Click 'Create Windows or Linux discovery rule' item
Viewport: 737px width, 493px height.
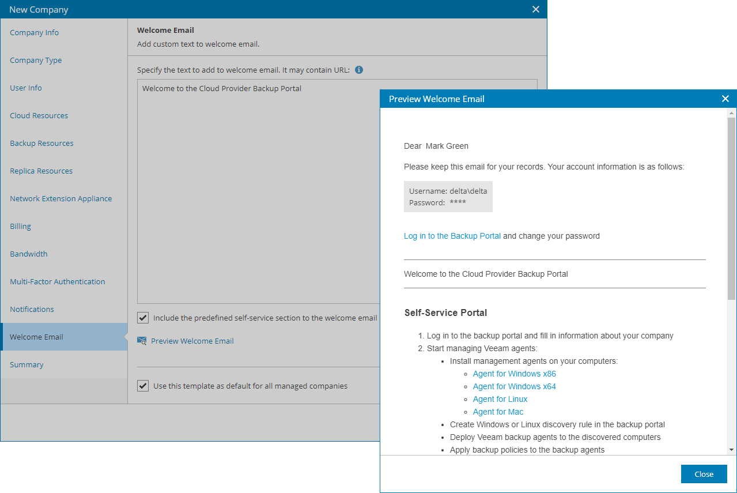click(x=557, y=424)
